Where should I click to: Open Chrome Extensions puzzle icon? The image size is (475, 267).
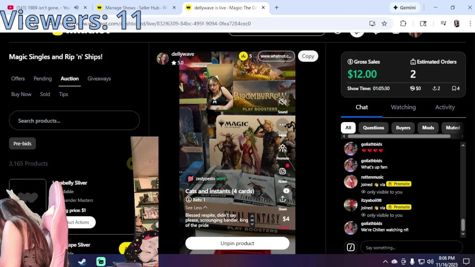click(403, 23)
